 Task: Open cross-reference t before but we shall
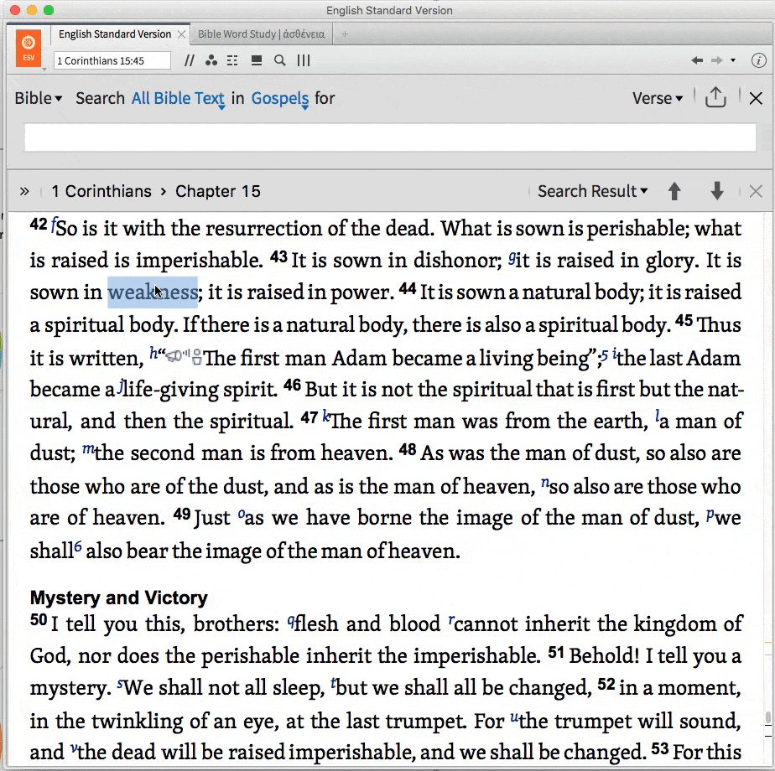334,683
